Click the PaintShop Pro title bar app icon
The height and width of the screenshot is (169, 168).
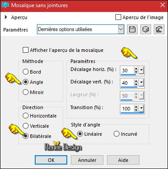coord(5,5)
